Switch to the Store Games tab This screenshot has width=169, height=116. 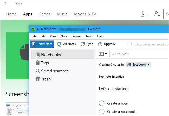tap(44, 14)
